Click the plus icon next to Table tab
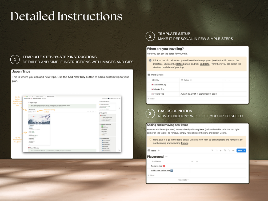The width and height of the screenshot is (268, 201). pyautogui.click(x=159, y=150)
